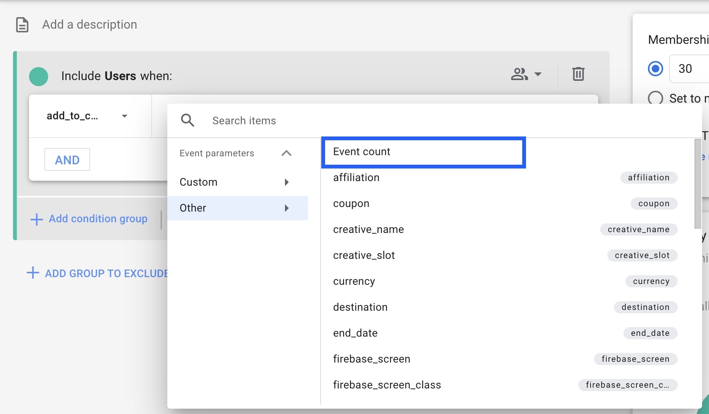Click the search magnifier icon
The image size is (709, 414).
(x=188, y=120)
